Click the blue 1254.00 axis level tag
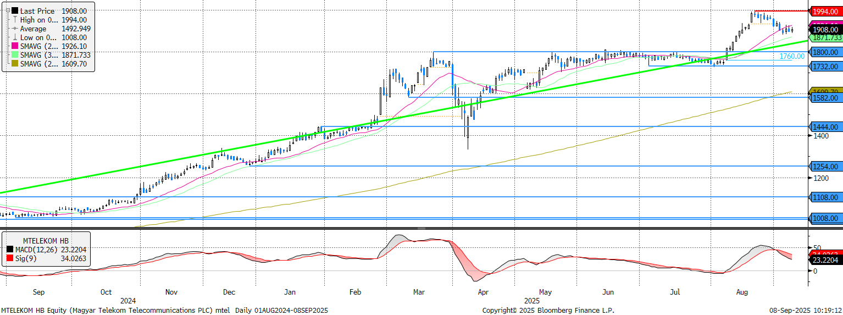843x315 pixels. pyautogui.click(x=825, y=166)
